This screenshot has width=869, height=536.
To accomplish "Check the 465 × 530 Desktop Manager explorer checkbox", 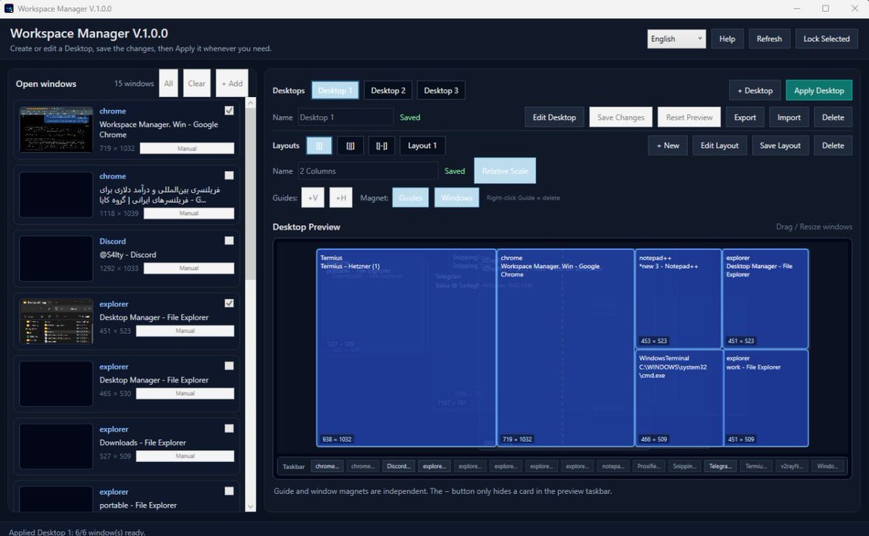I will coord(230,366).
